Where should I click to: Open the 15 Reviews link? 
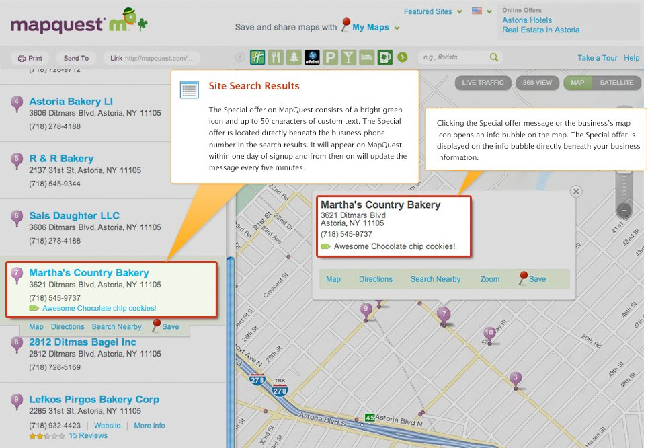[88, 436]
